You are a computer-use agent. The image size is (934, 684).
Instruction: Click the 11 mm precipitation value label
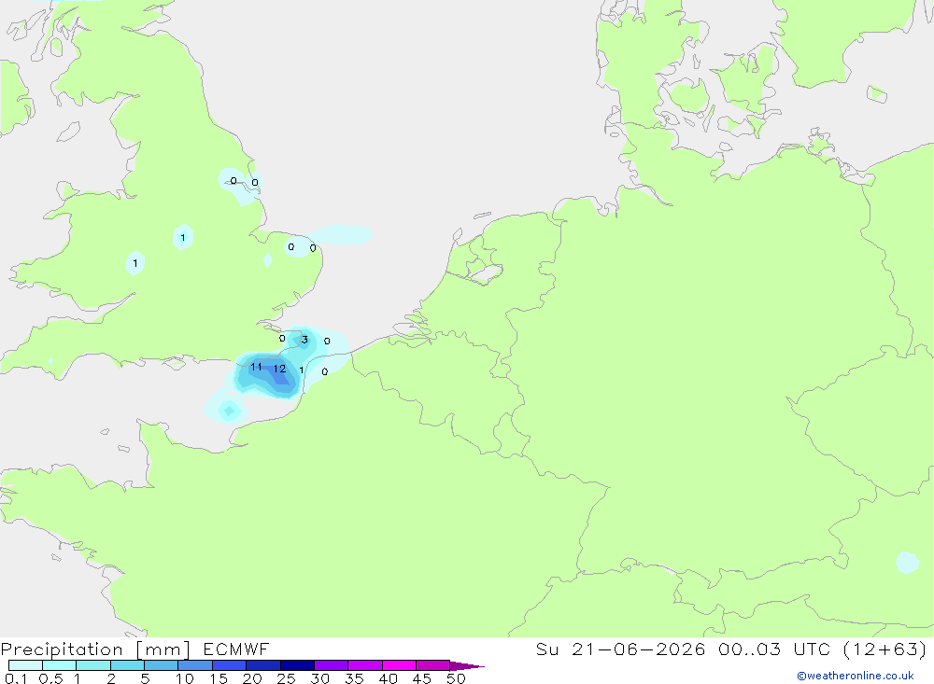click(x=256, y=367)
